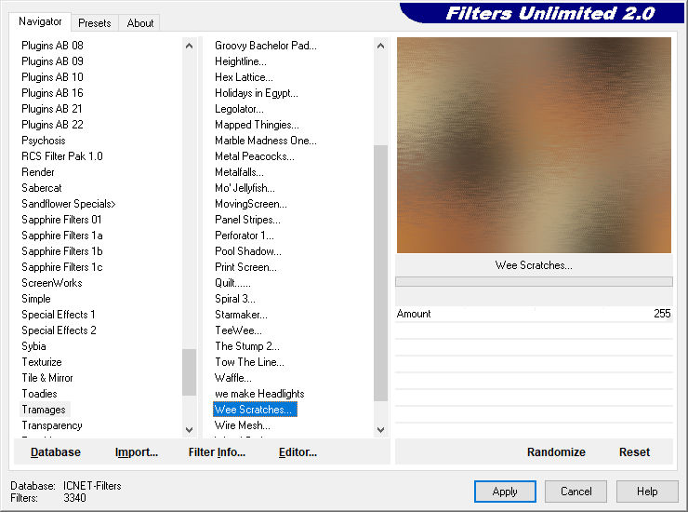Open Filter Info...
This screenshot has height=512, width=688.
[x=217, y=452]
